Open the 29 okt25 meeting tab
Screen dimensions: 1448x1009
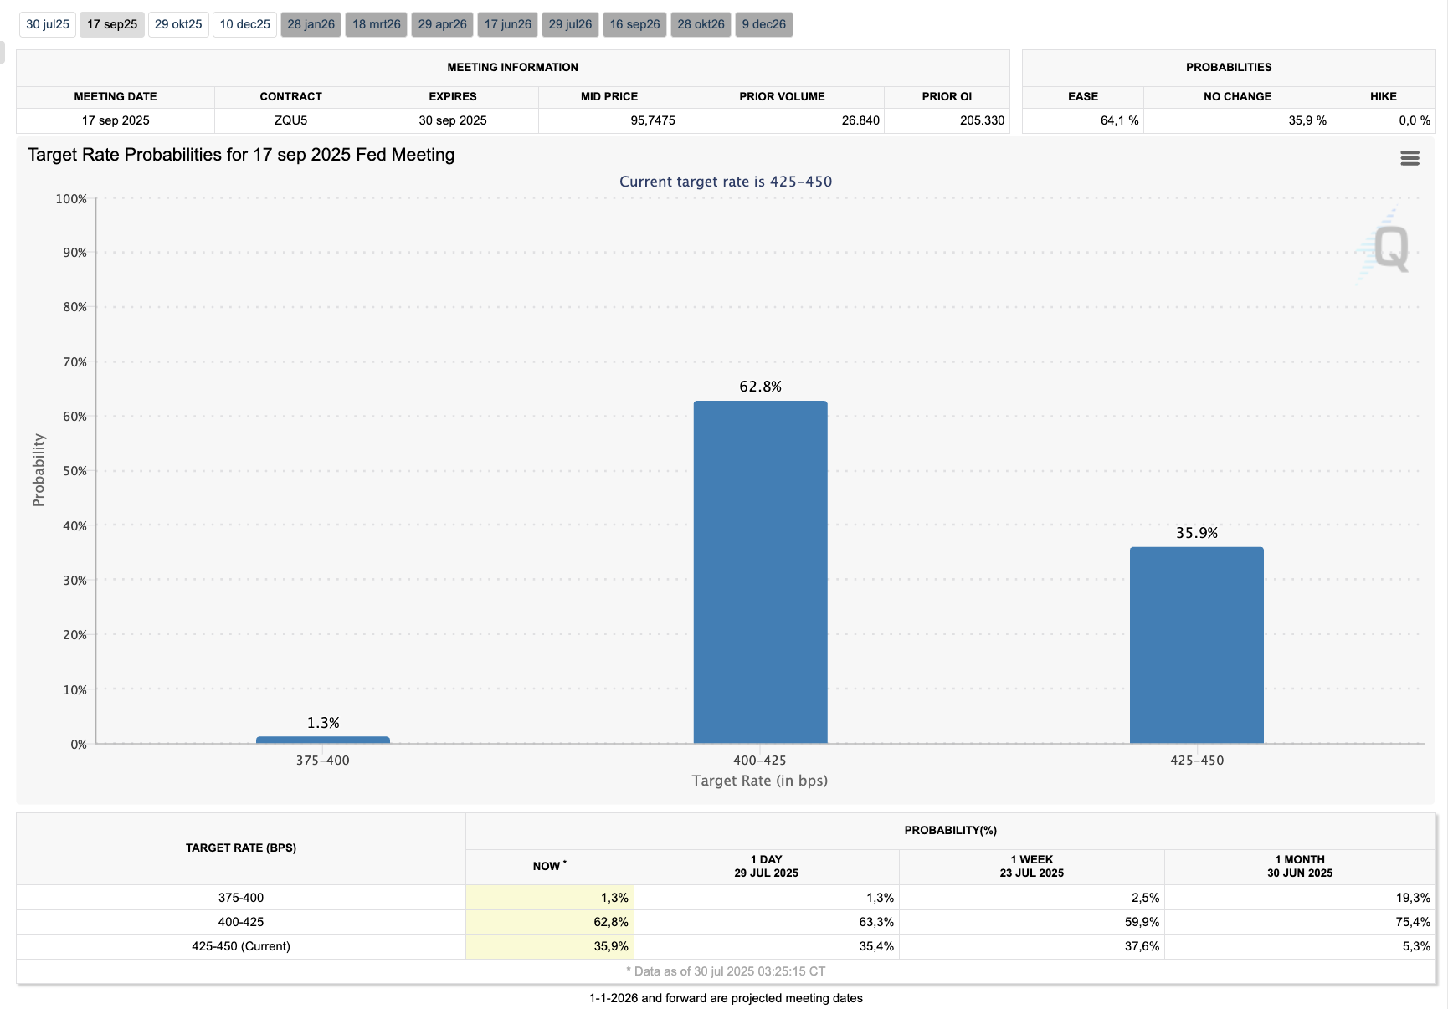178,24
